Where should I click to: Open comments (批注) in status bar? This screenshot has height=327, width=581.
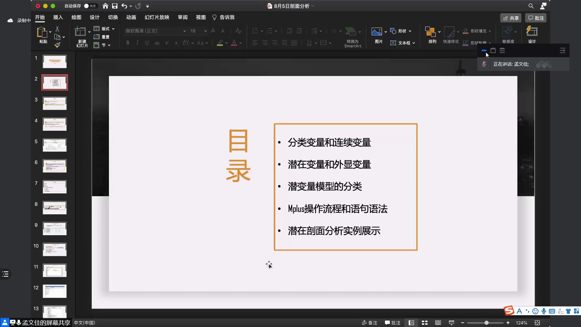pos(392,323)
